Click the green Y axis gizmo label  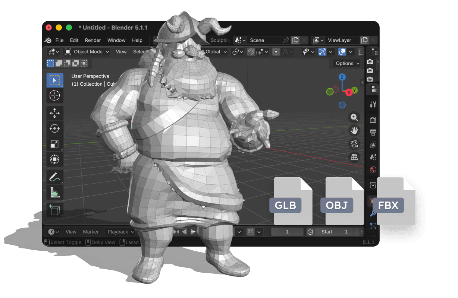coord(355,90)
